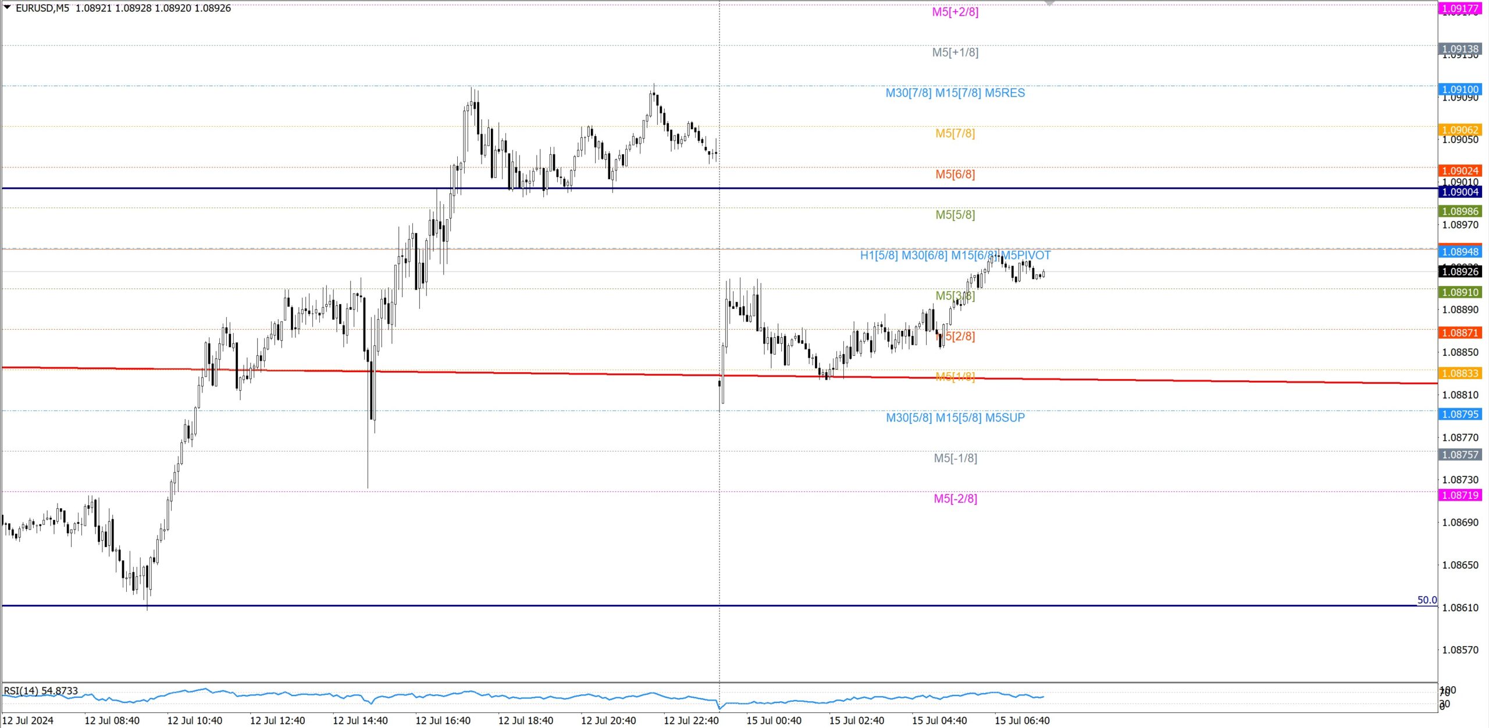Select the M30[7/8] M15[7/8] M5RES label
1489x728 pixels.
954,93
